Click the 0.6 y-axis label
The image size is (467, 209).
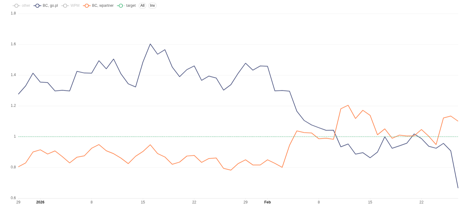[x=13, y=198]
